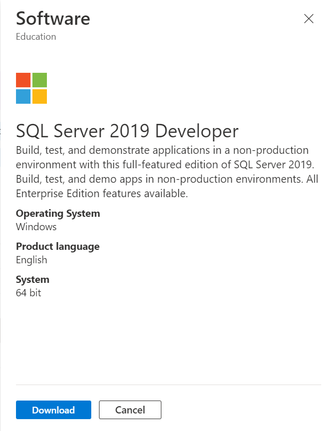Screen dimensions: 331x431
Task: Click the product description paragraph
Action: 167,172
